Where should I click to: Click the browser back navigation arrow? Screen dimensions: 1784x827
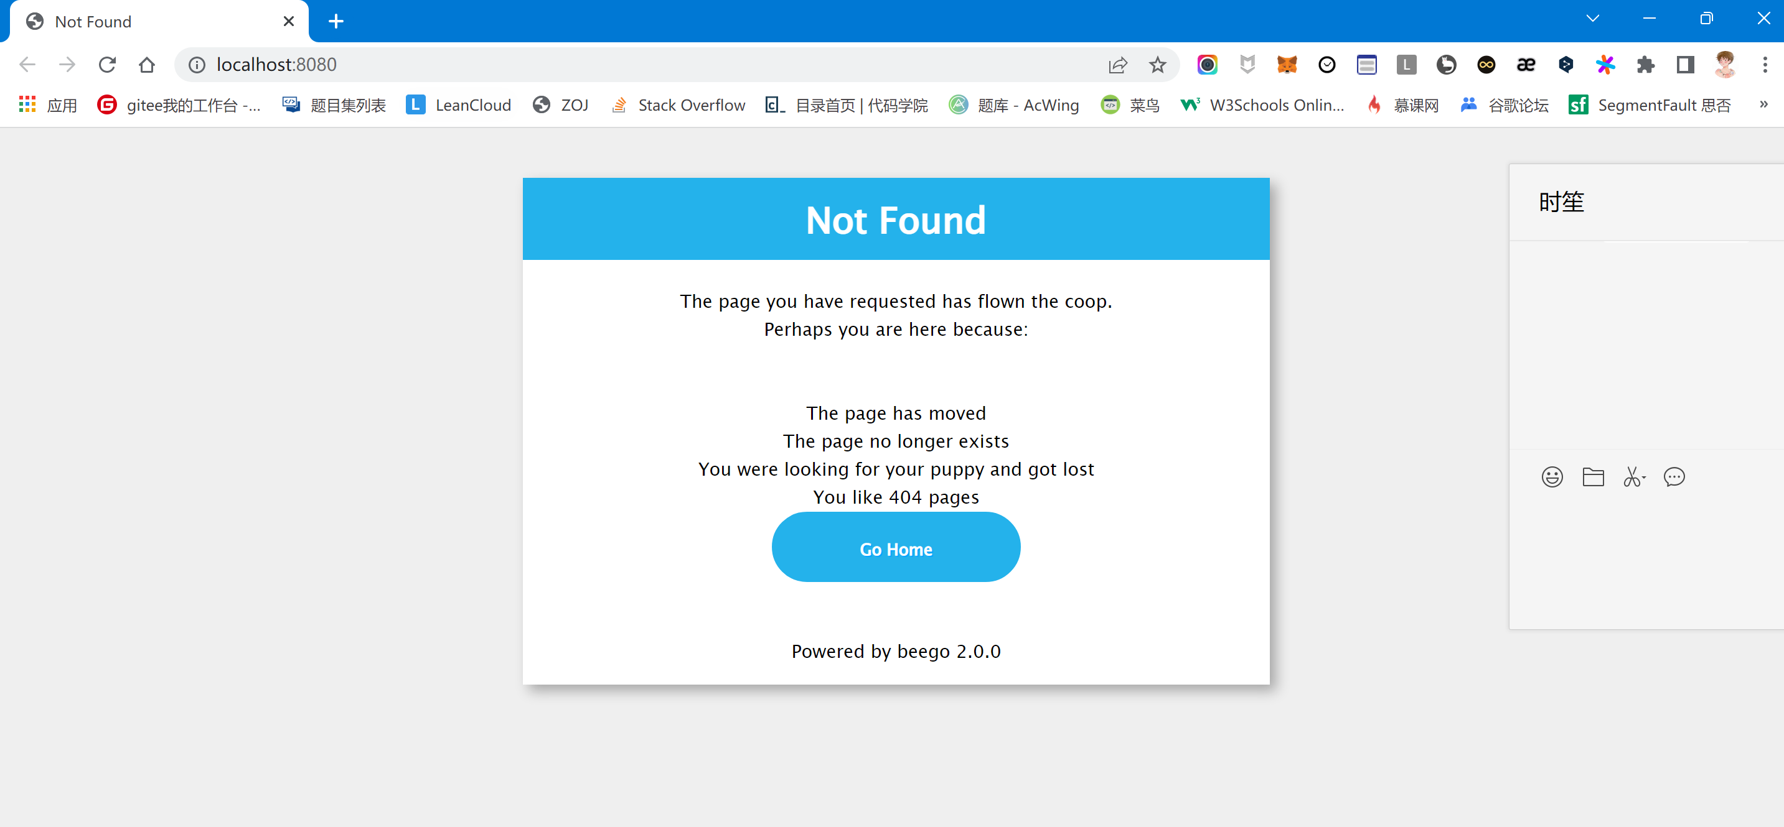[27, 65]
